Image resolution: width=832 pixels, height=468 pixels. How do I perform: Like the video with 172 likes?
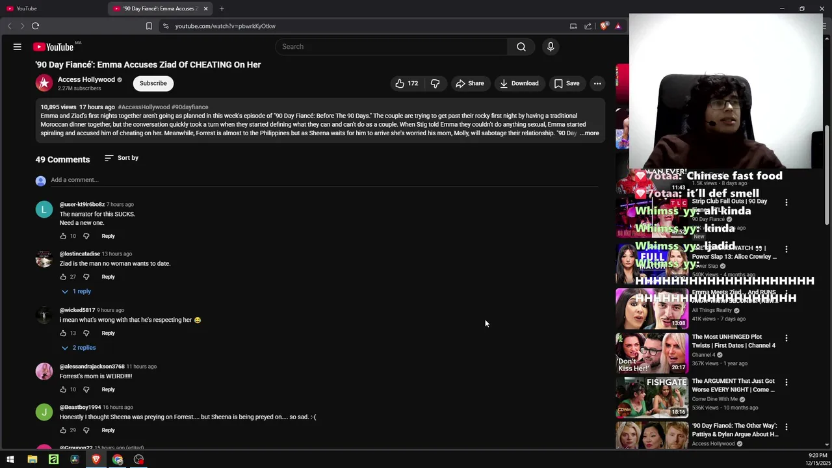(x=406, y=83)
